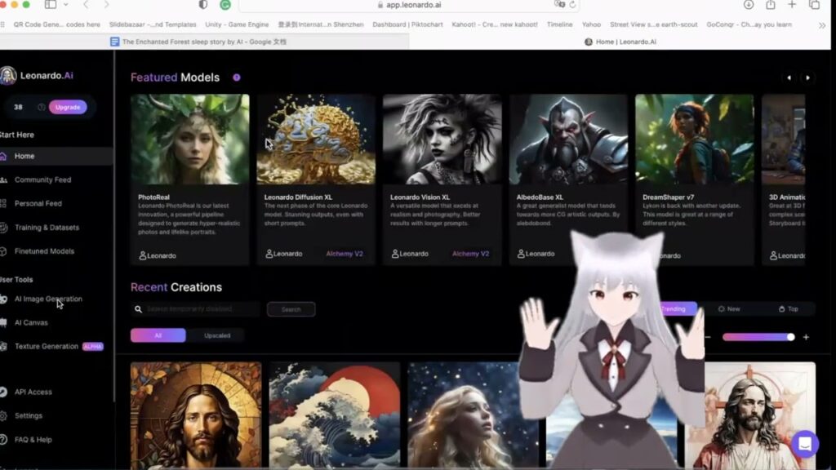
Task: Switch to the Trending tab
Action: pyautogui.click(x=675, y=309)
